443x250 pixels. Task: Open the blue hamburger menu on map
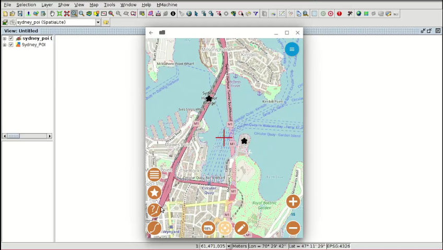coord(292,50)
